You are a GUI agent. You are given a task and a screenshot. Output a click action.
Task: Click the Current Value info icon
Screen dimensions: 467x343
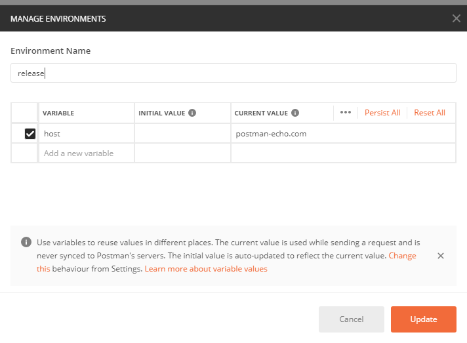point(295,113)
